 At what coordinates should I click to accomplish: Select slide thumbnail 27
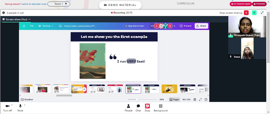[x=79, y=89]
